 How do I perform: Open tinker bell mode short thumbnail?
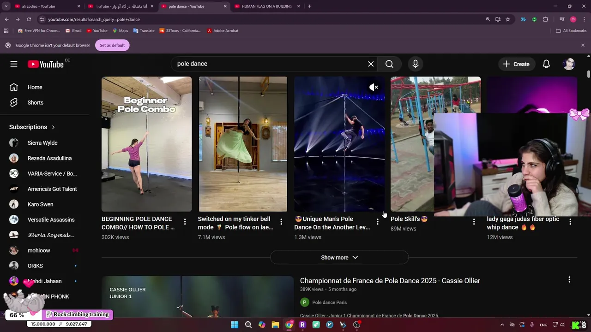coord(243,144)
